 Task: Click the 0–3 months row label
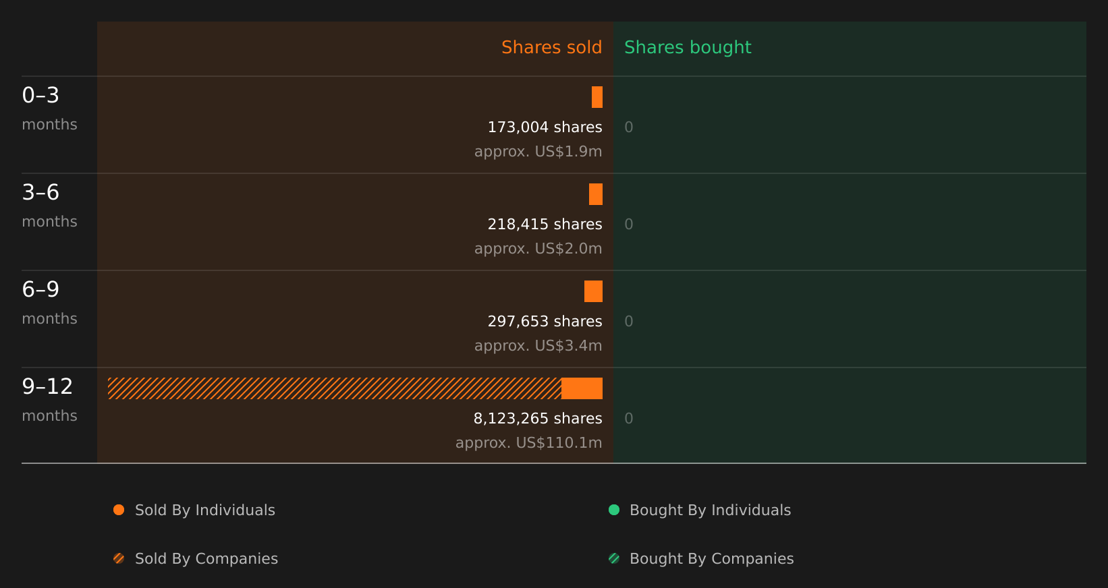pos(49,108)
